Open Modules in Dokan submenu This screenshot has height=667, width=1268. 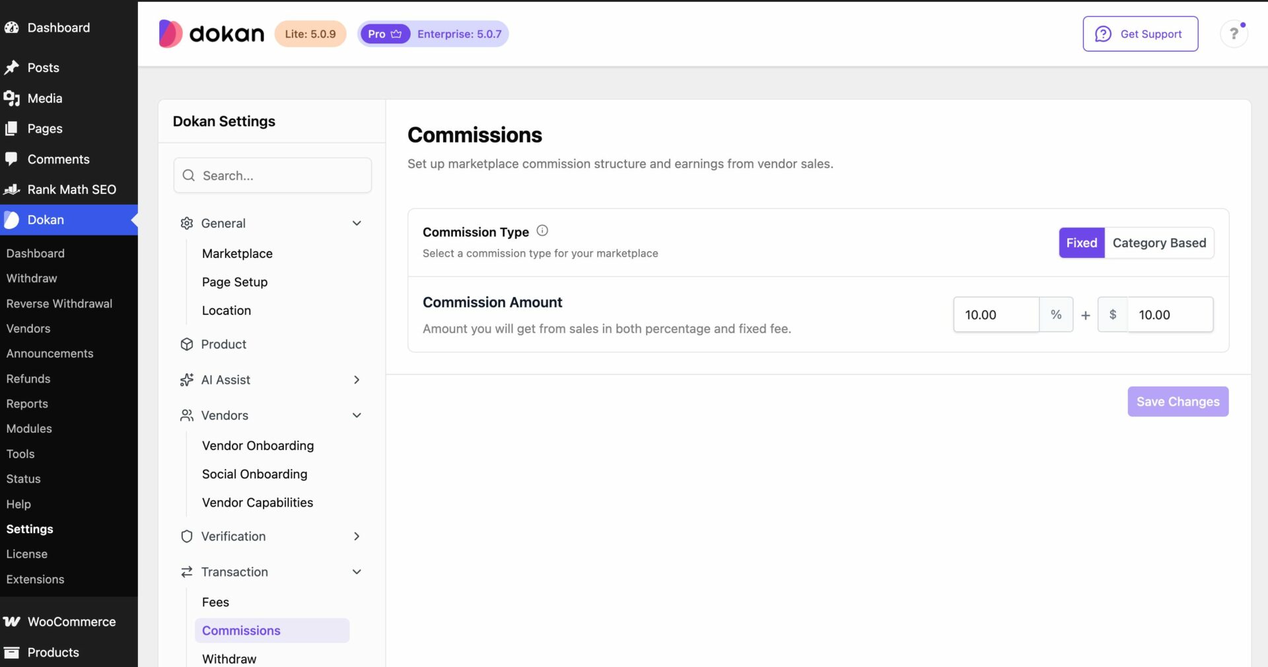(29, 429)
